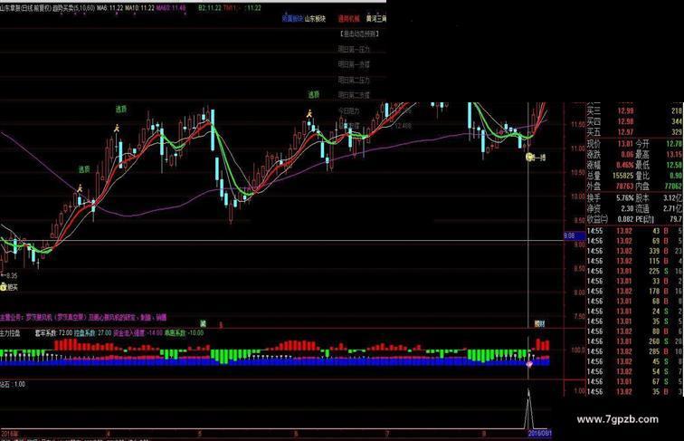Click the 股本 value 3.12亿
Image resolution: width=684 pixels, height=441 pixels.
pyautogui.click(x=671, y=197)
